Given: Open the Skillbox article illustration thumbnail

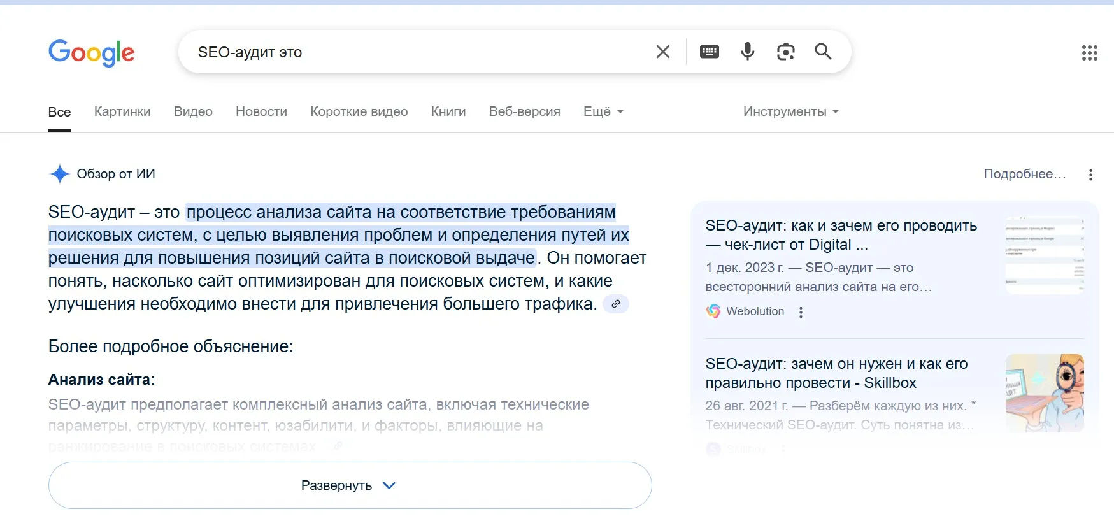Looking at the screenshot, I should tap(1045, 393).
